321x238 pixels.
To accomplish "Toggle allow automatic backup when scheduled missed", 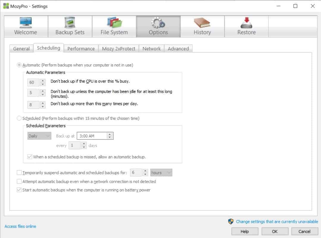I will (x=30, y=157).
